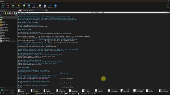
Task: Click the new file icon in SFTP toolbar
Action: coord(10,13)
